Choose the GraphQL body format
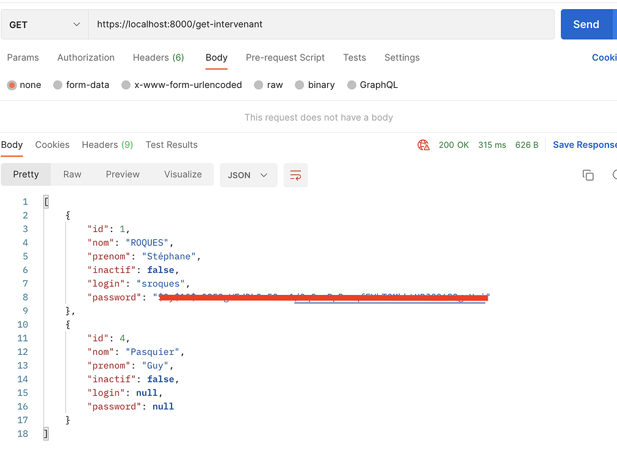Image resolution: width=617 pixels, height=458 pixels. click(351, 85)
